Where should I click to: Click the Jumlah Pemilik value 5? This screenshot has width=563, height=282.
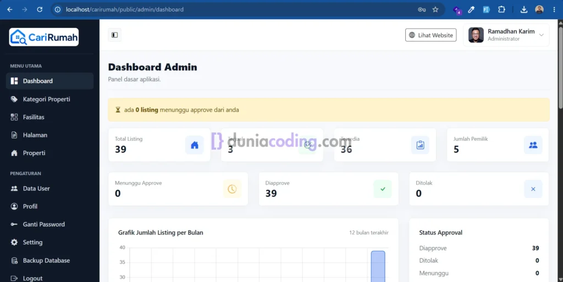(456, 150)
